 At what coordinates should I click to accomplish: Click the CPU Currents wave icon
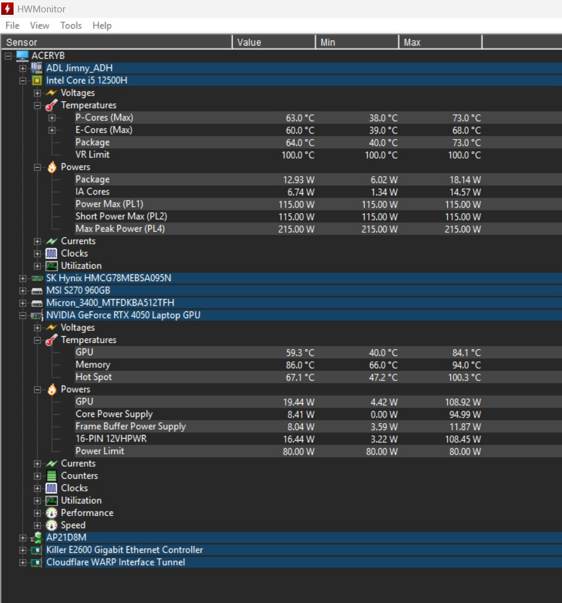tap(51, 241)
